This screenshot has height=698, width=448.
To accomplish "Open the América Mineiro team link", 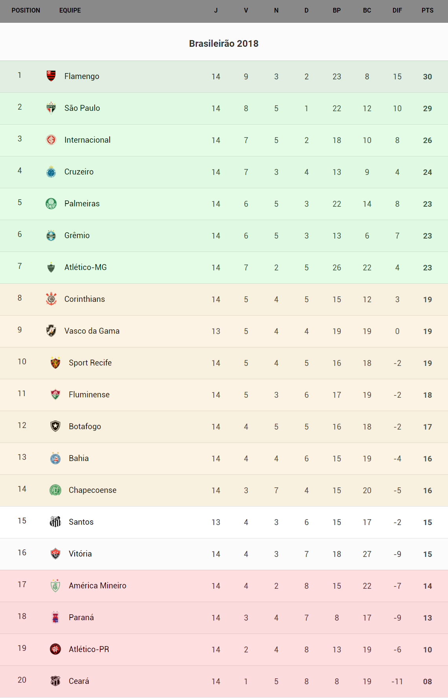I will tap(97, 586).
